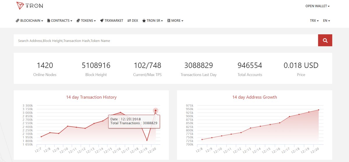
Task: Focus the address and hash search field
Action: tap(166, 40)
